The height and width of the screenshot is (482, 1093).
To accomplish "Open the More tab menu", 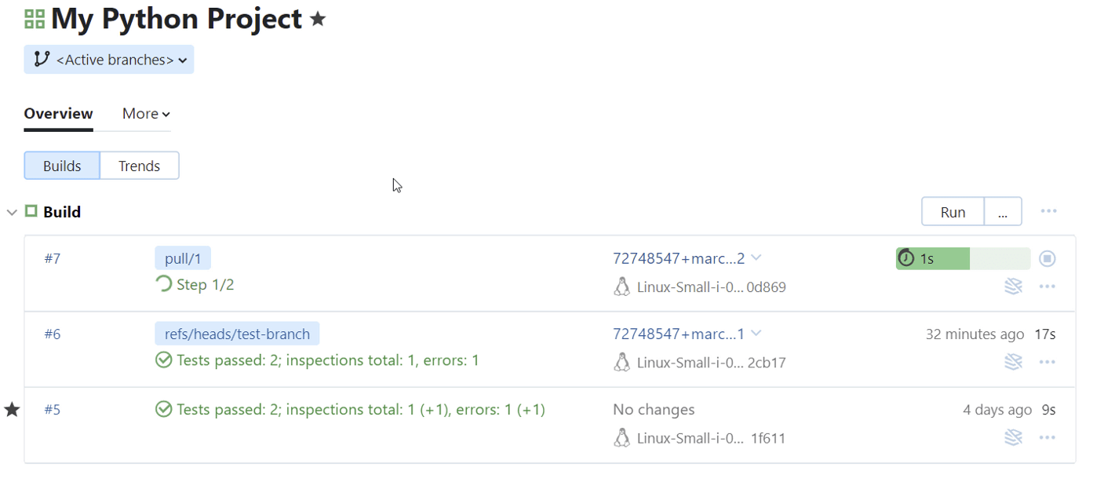I will [146, 114].
